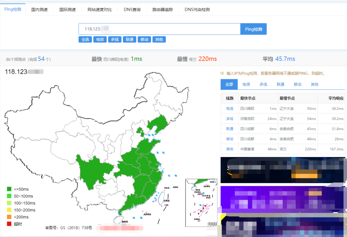Click the 审图号 GS(2018)738号 text
347x237 pixels.
68,228
